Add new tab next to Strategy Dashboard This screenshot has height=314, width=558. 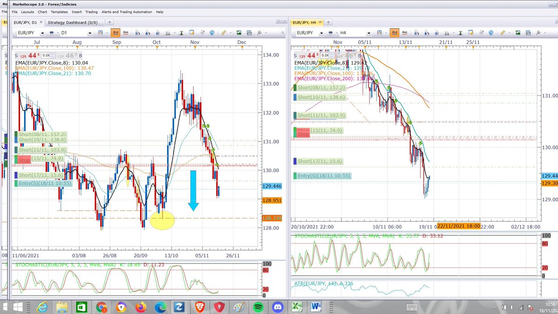(x=109, y=22)
